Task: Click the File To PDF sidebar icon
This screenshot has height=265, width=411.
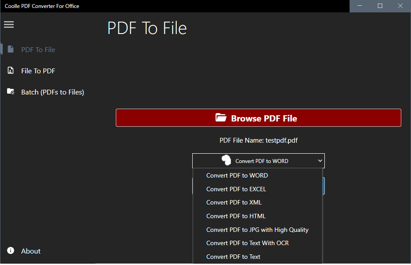Action: click(x=11, y=71)
